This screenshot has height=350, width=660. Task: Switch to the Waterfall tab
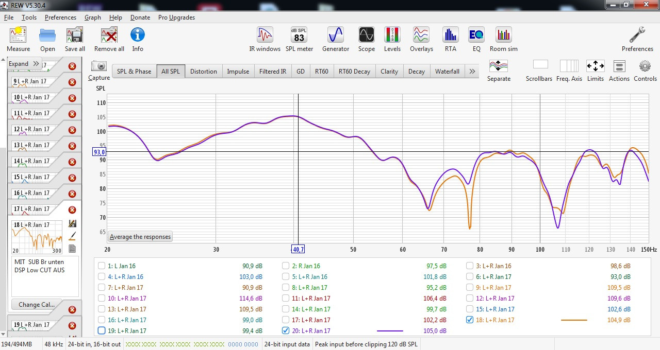coord(447,72)
